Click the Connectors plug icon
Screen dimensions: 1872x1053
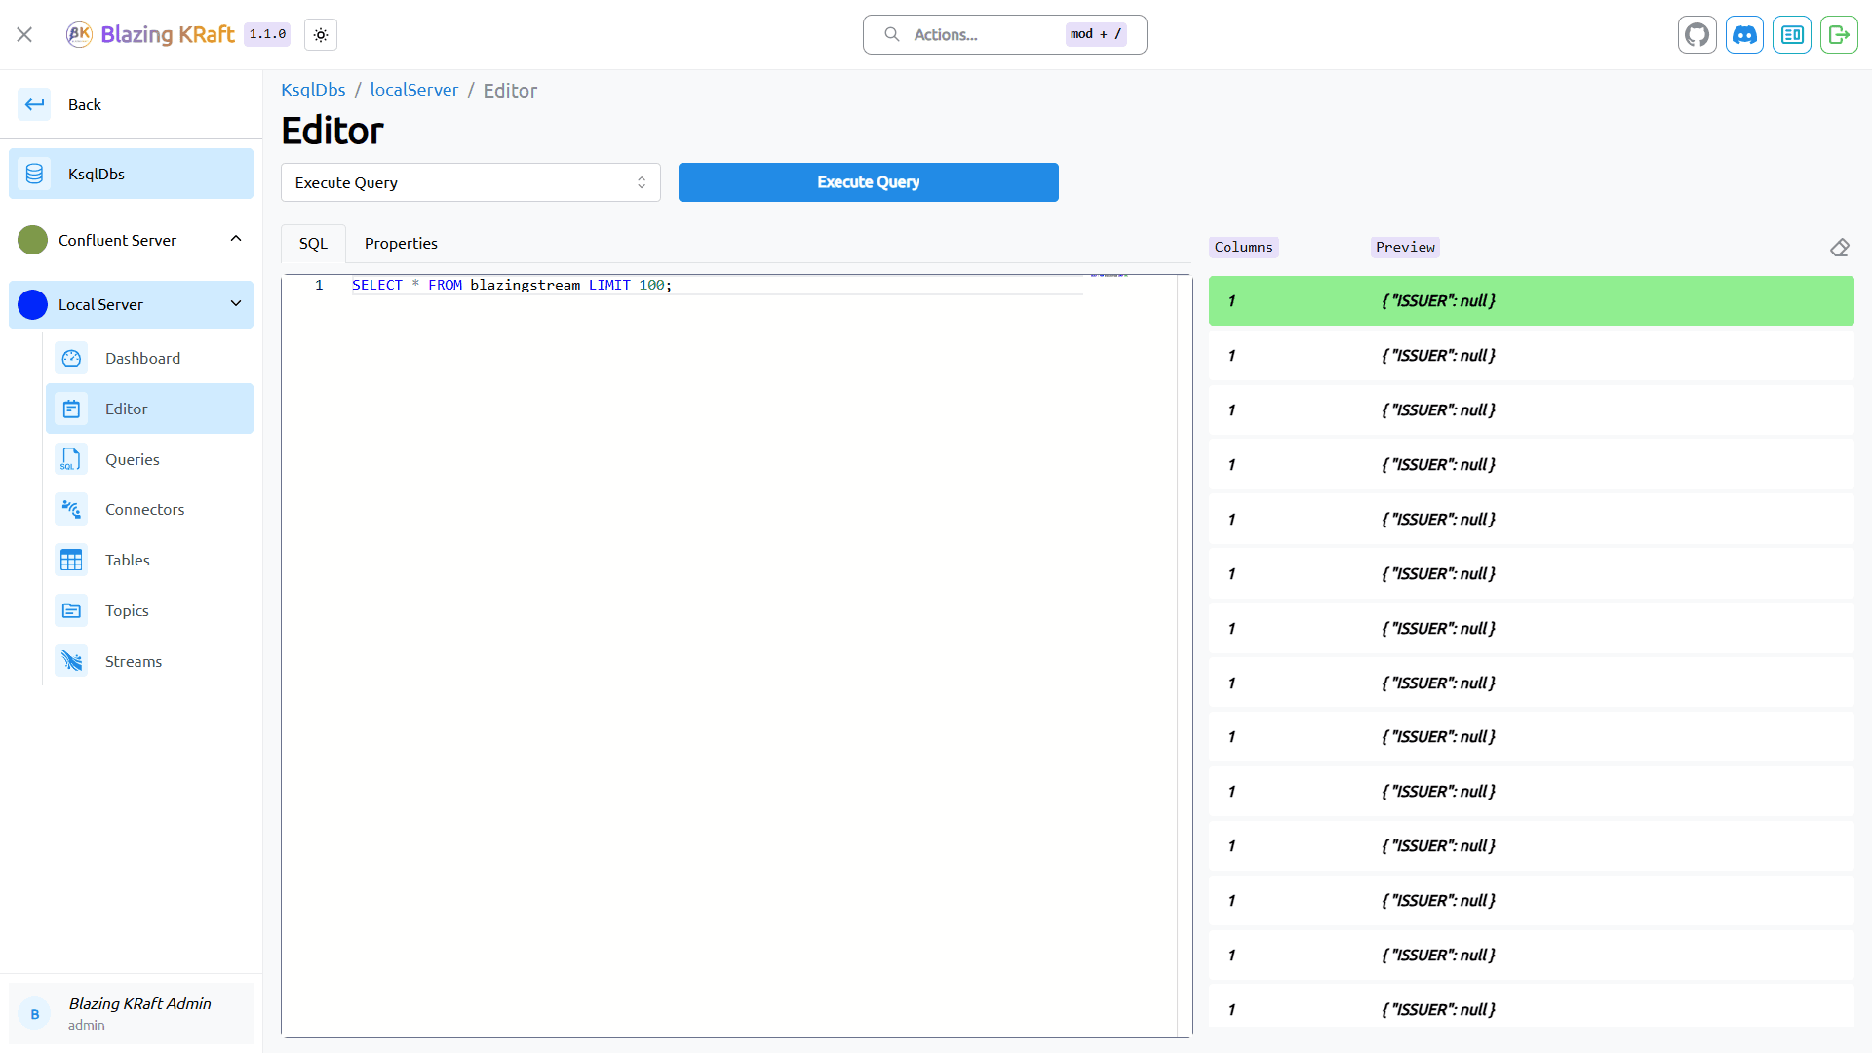click(71, 509)
